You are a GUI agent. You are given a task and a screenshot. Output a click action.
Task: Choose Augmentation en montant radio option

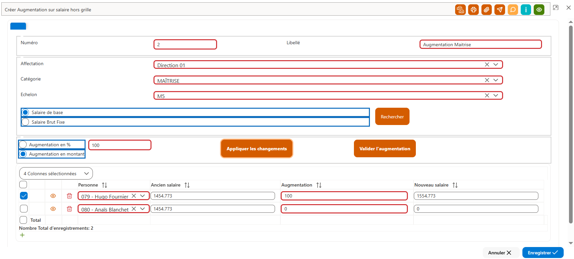[x=23, y=154]
